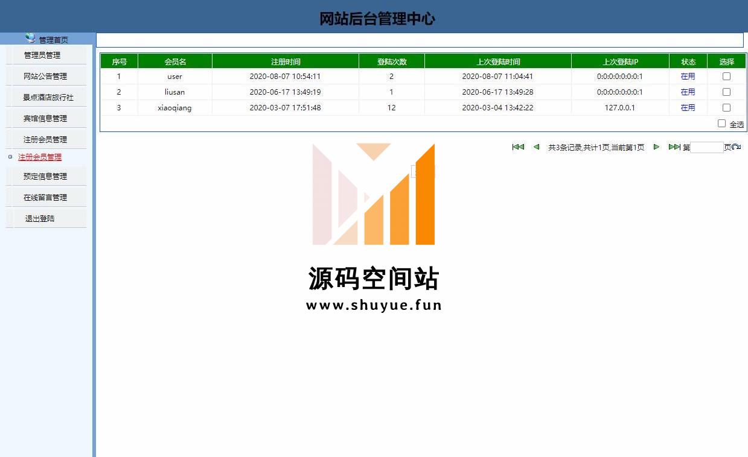
Task: Click page number input field
Action: click(x=707, y=147)
